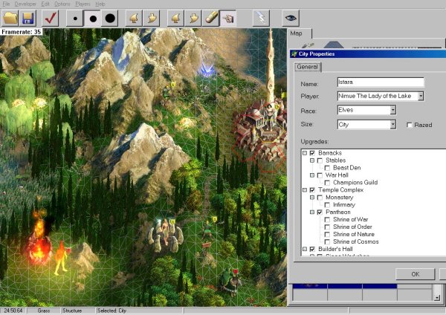446x315 pixels.
Task: Click downward hand icon in first hand pair
Action: (152, 19)
